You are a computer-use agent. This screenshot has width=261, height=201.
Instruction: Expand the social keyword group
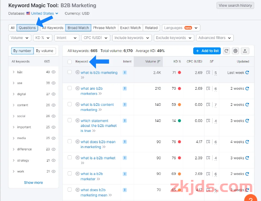point(13,116)
